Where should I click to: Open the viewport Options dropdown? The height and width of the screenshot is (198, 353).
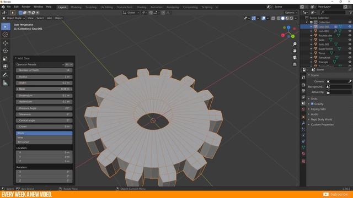(291, 13)
